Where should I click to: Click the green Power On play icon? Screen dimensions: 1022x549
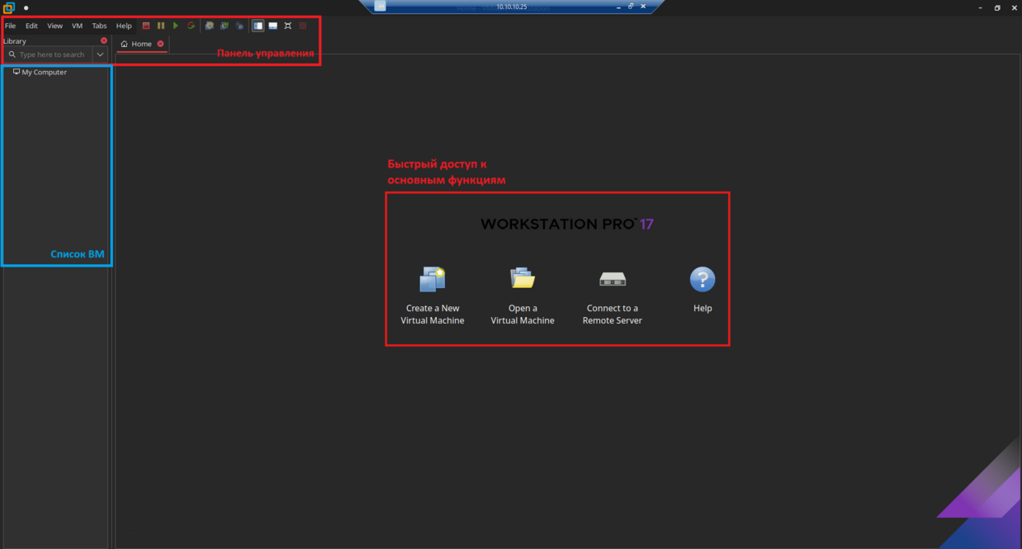pos(176,26)
